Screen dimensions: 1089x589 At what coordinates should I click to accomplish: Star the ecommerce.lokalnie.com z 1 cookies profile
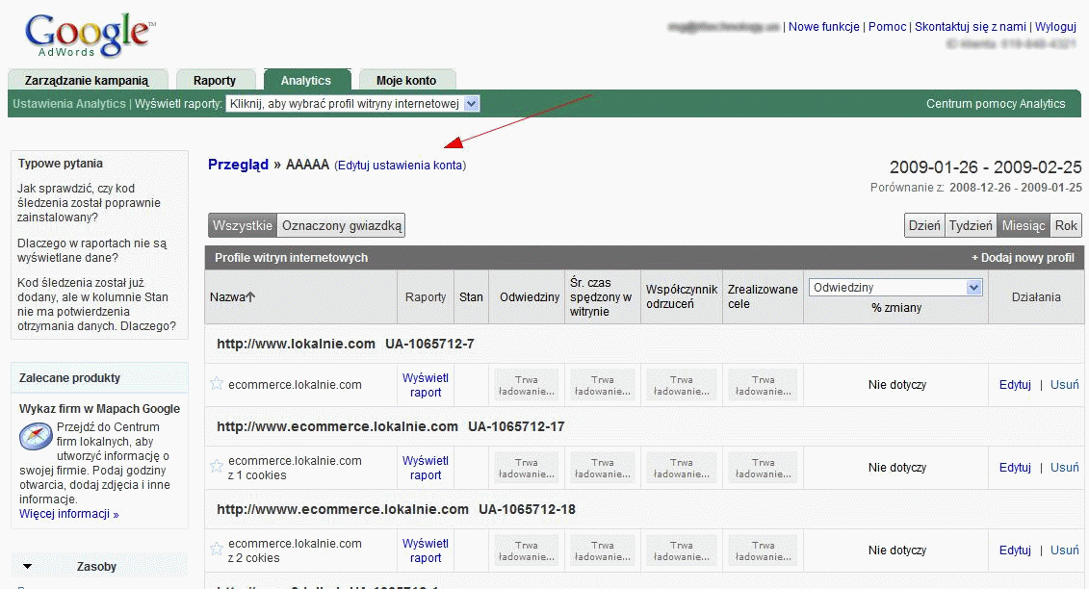217,467
